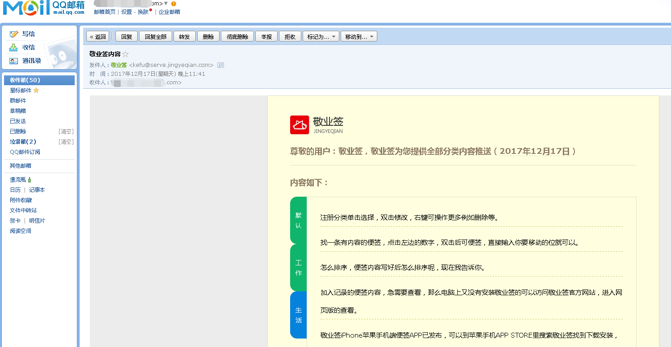Click the 收信 receive link
Viewport: 671px width, 347px height.
pyautogui.click(x=29, y=47)
